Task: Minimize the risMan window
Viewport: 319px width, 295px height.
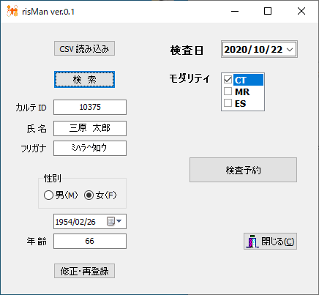Action: pos(235,11)
